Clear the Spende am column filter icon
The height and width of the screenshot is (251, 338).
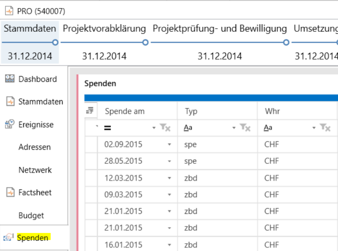[165, 128]
